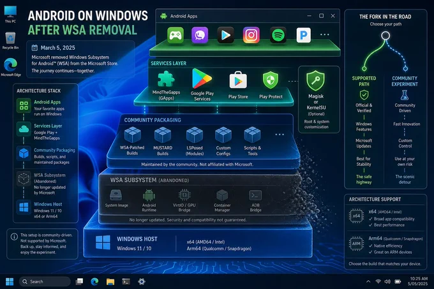Select the LSPosed Modules cube
Screen dimensions: 434x289
pyautogui.click(x=195, y=135)
